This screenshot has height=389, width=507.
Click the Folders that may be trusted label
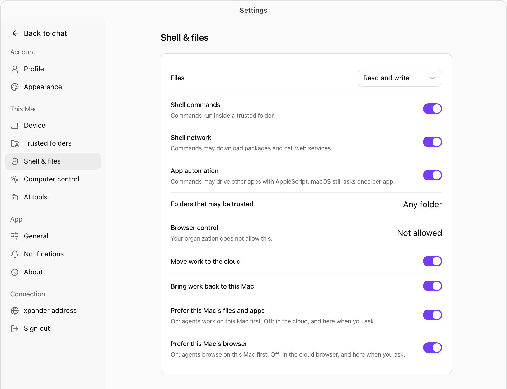click(x=212, y=204)
